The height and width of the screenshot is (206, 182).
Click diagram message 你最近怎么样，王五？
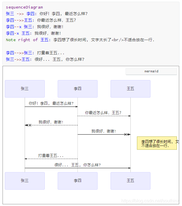[x=103, y=113]
